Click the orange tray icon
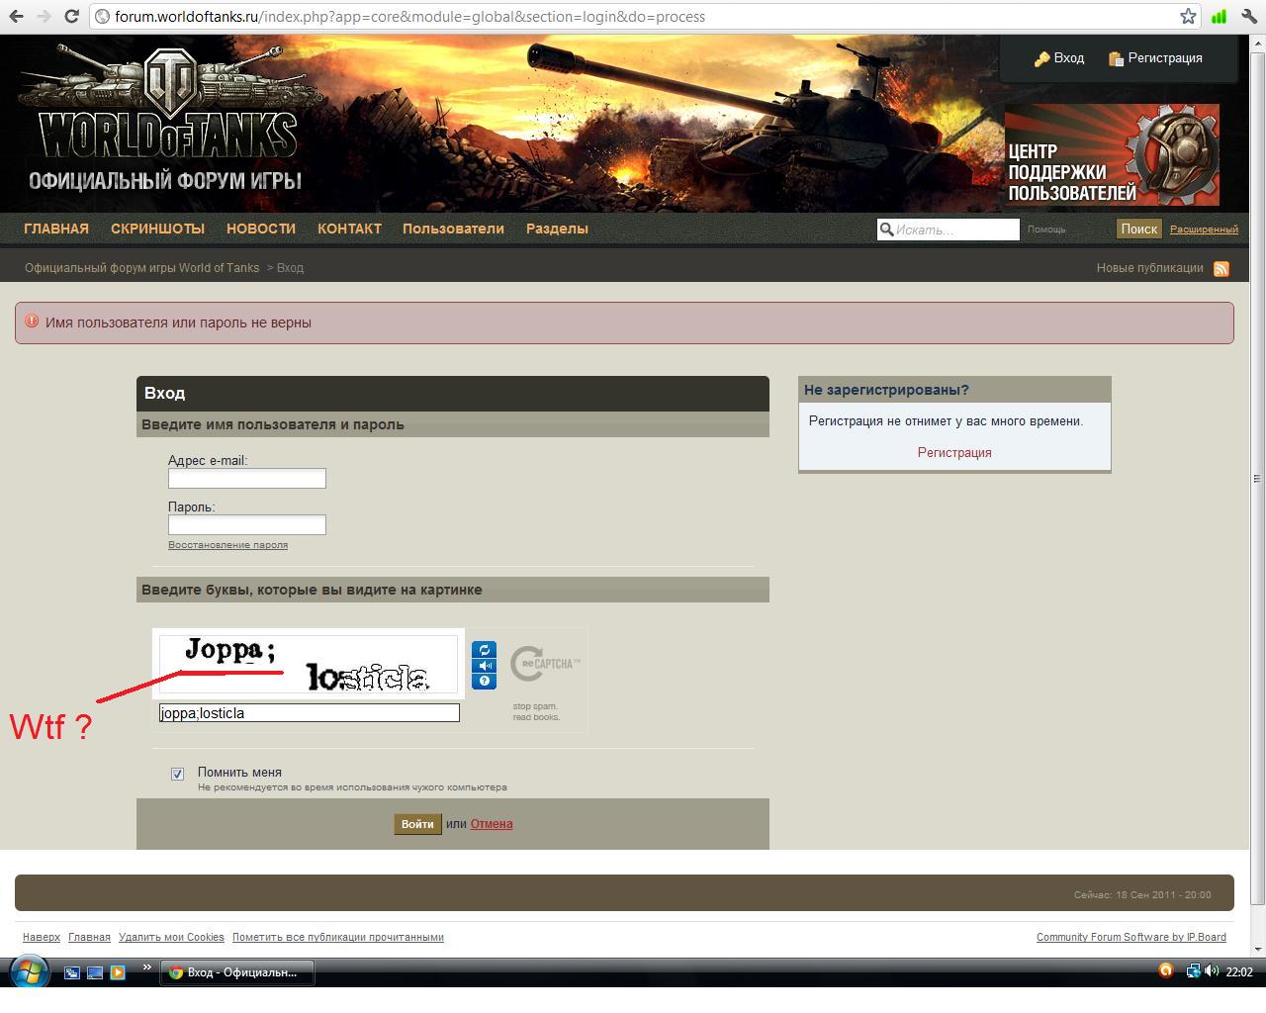The width and height of the screenshot is (1266, 1013). click(1165, 970)
